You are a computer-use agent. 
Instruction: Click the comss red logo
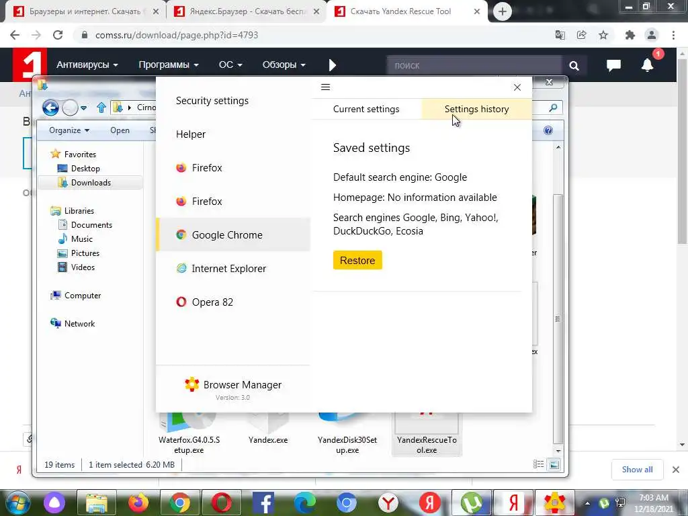tap(30, 64)
